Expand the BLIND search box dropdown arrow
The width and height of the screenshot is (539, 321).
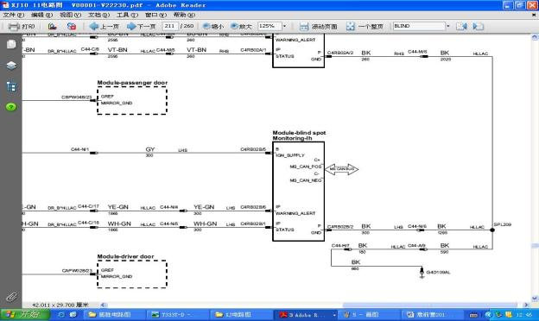[x=448, y=26]
